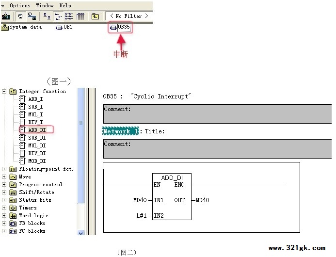Select the Network 1 header label
Viewport: 336px width, 257px height.
(x=121, y=131)
